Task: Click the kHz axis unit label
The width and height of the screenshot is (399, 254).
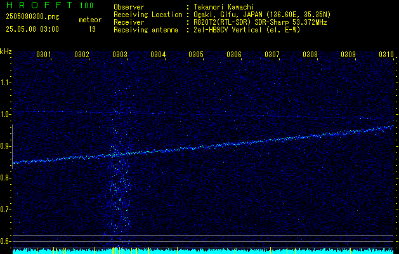Action: point(6,51)
